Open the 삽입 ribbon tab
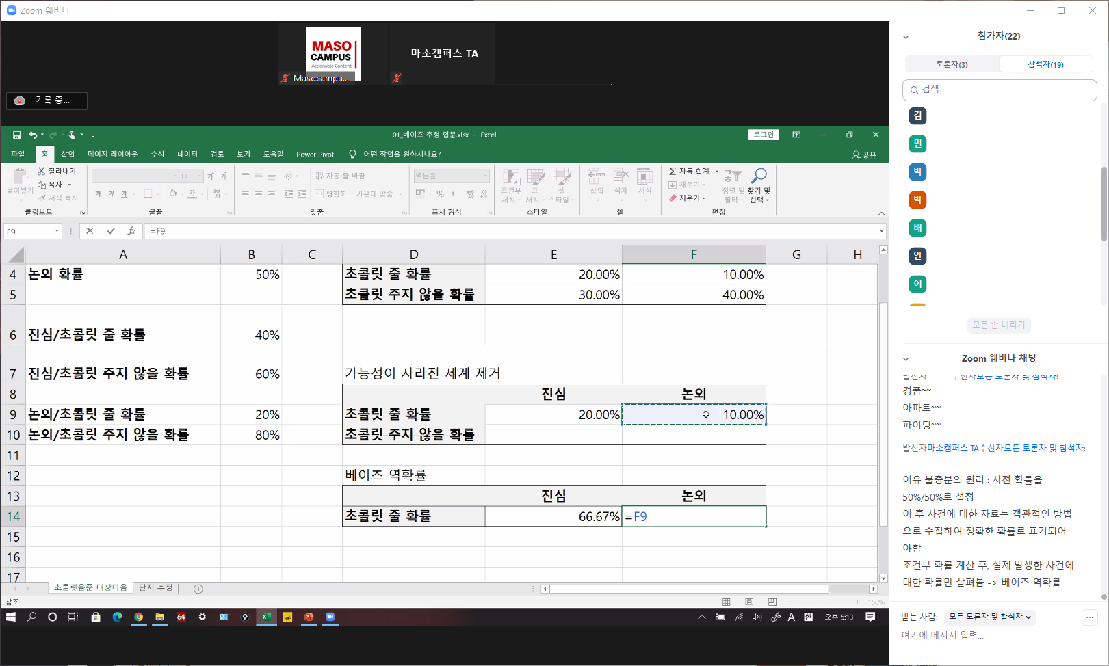 [68, 155]
